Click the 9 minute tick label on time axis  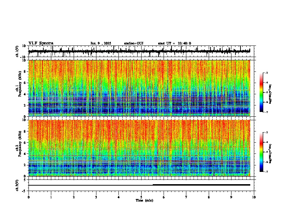click(x=231, y=197)
